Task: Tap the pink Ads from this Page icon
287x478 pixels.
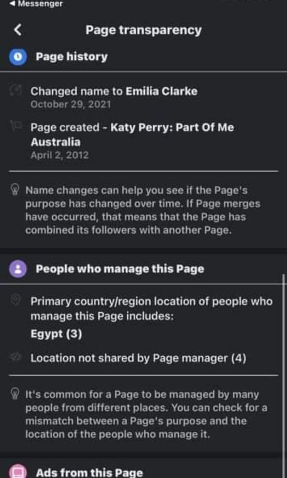Action: point(18,472)
